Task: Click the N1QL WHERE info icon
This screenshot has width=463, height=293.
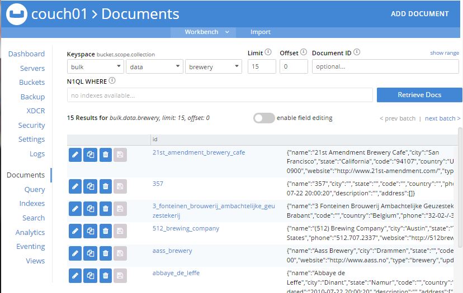Action: (x=112, y=80)
